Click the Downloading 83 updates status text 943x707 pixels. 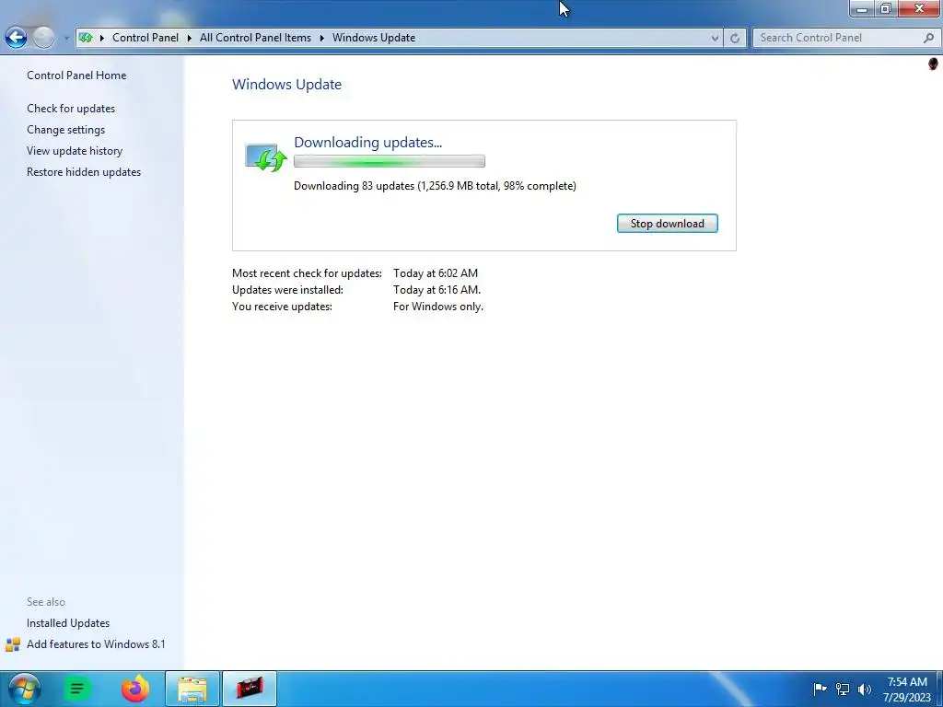435,186
